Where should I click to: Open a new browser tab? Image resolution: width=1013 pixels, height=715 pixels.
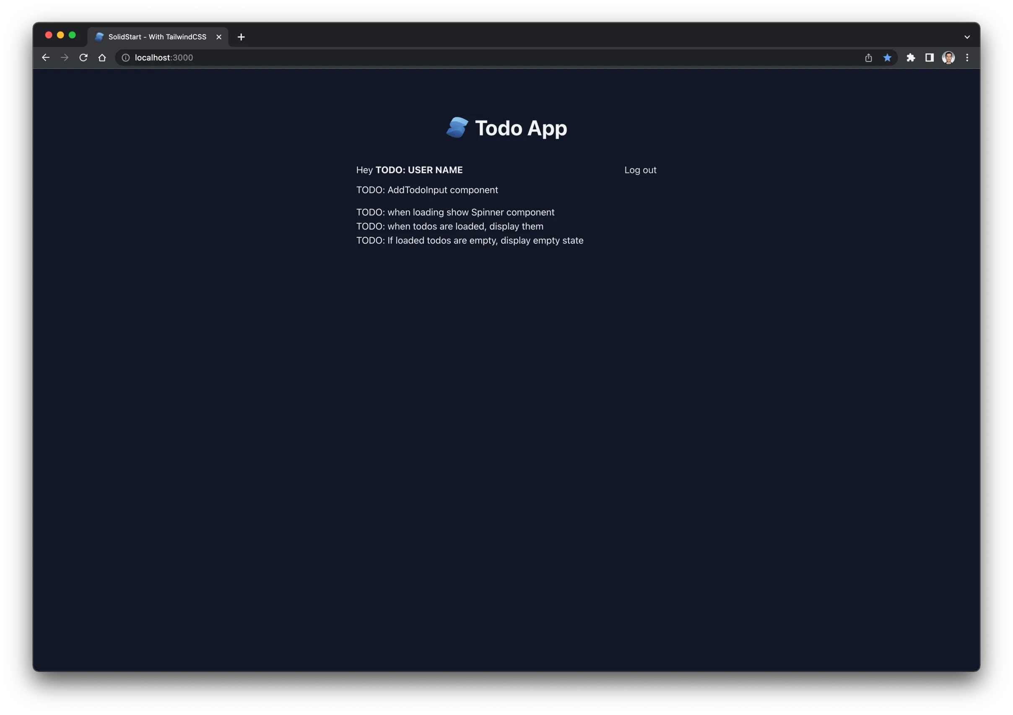point(241,37)
